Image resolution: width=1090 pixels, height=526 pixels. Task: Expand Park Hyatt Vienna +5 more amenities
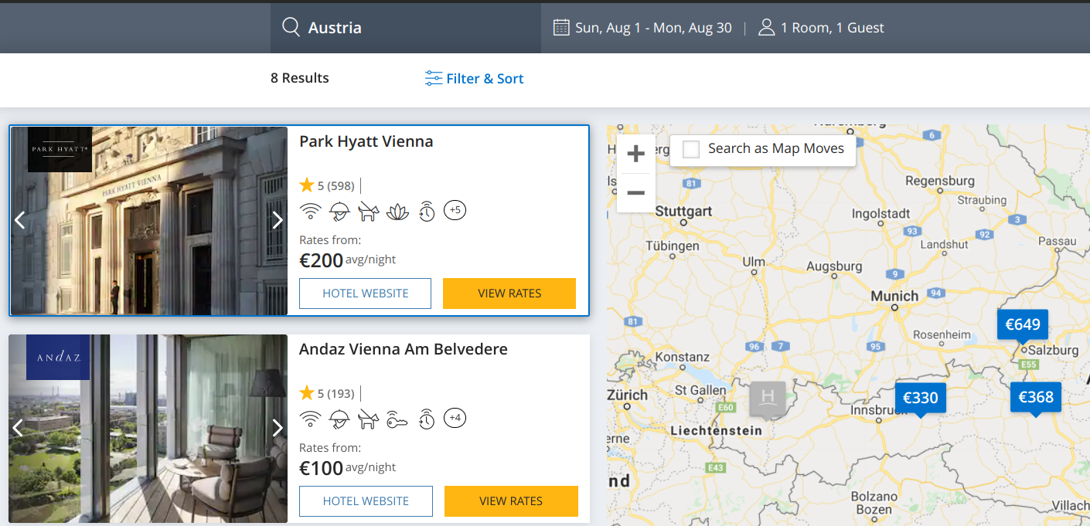[455, 210]
